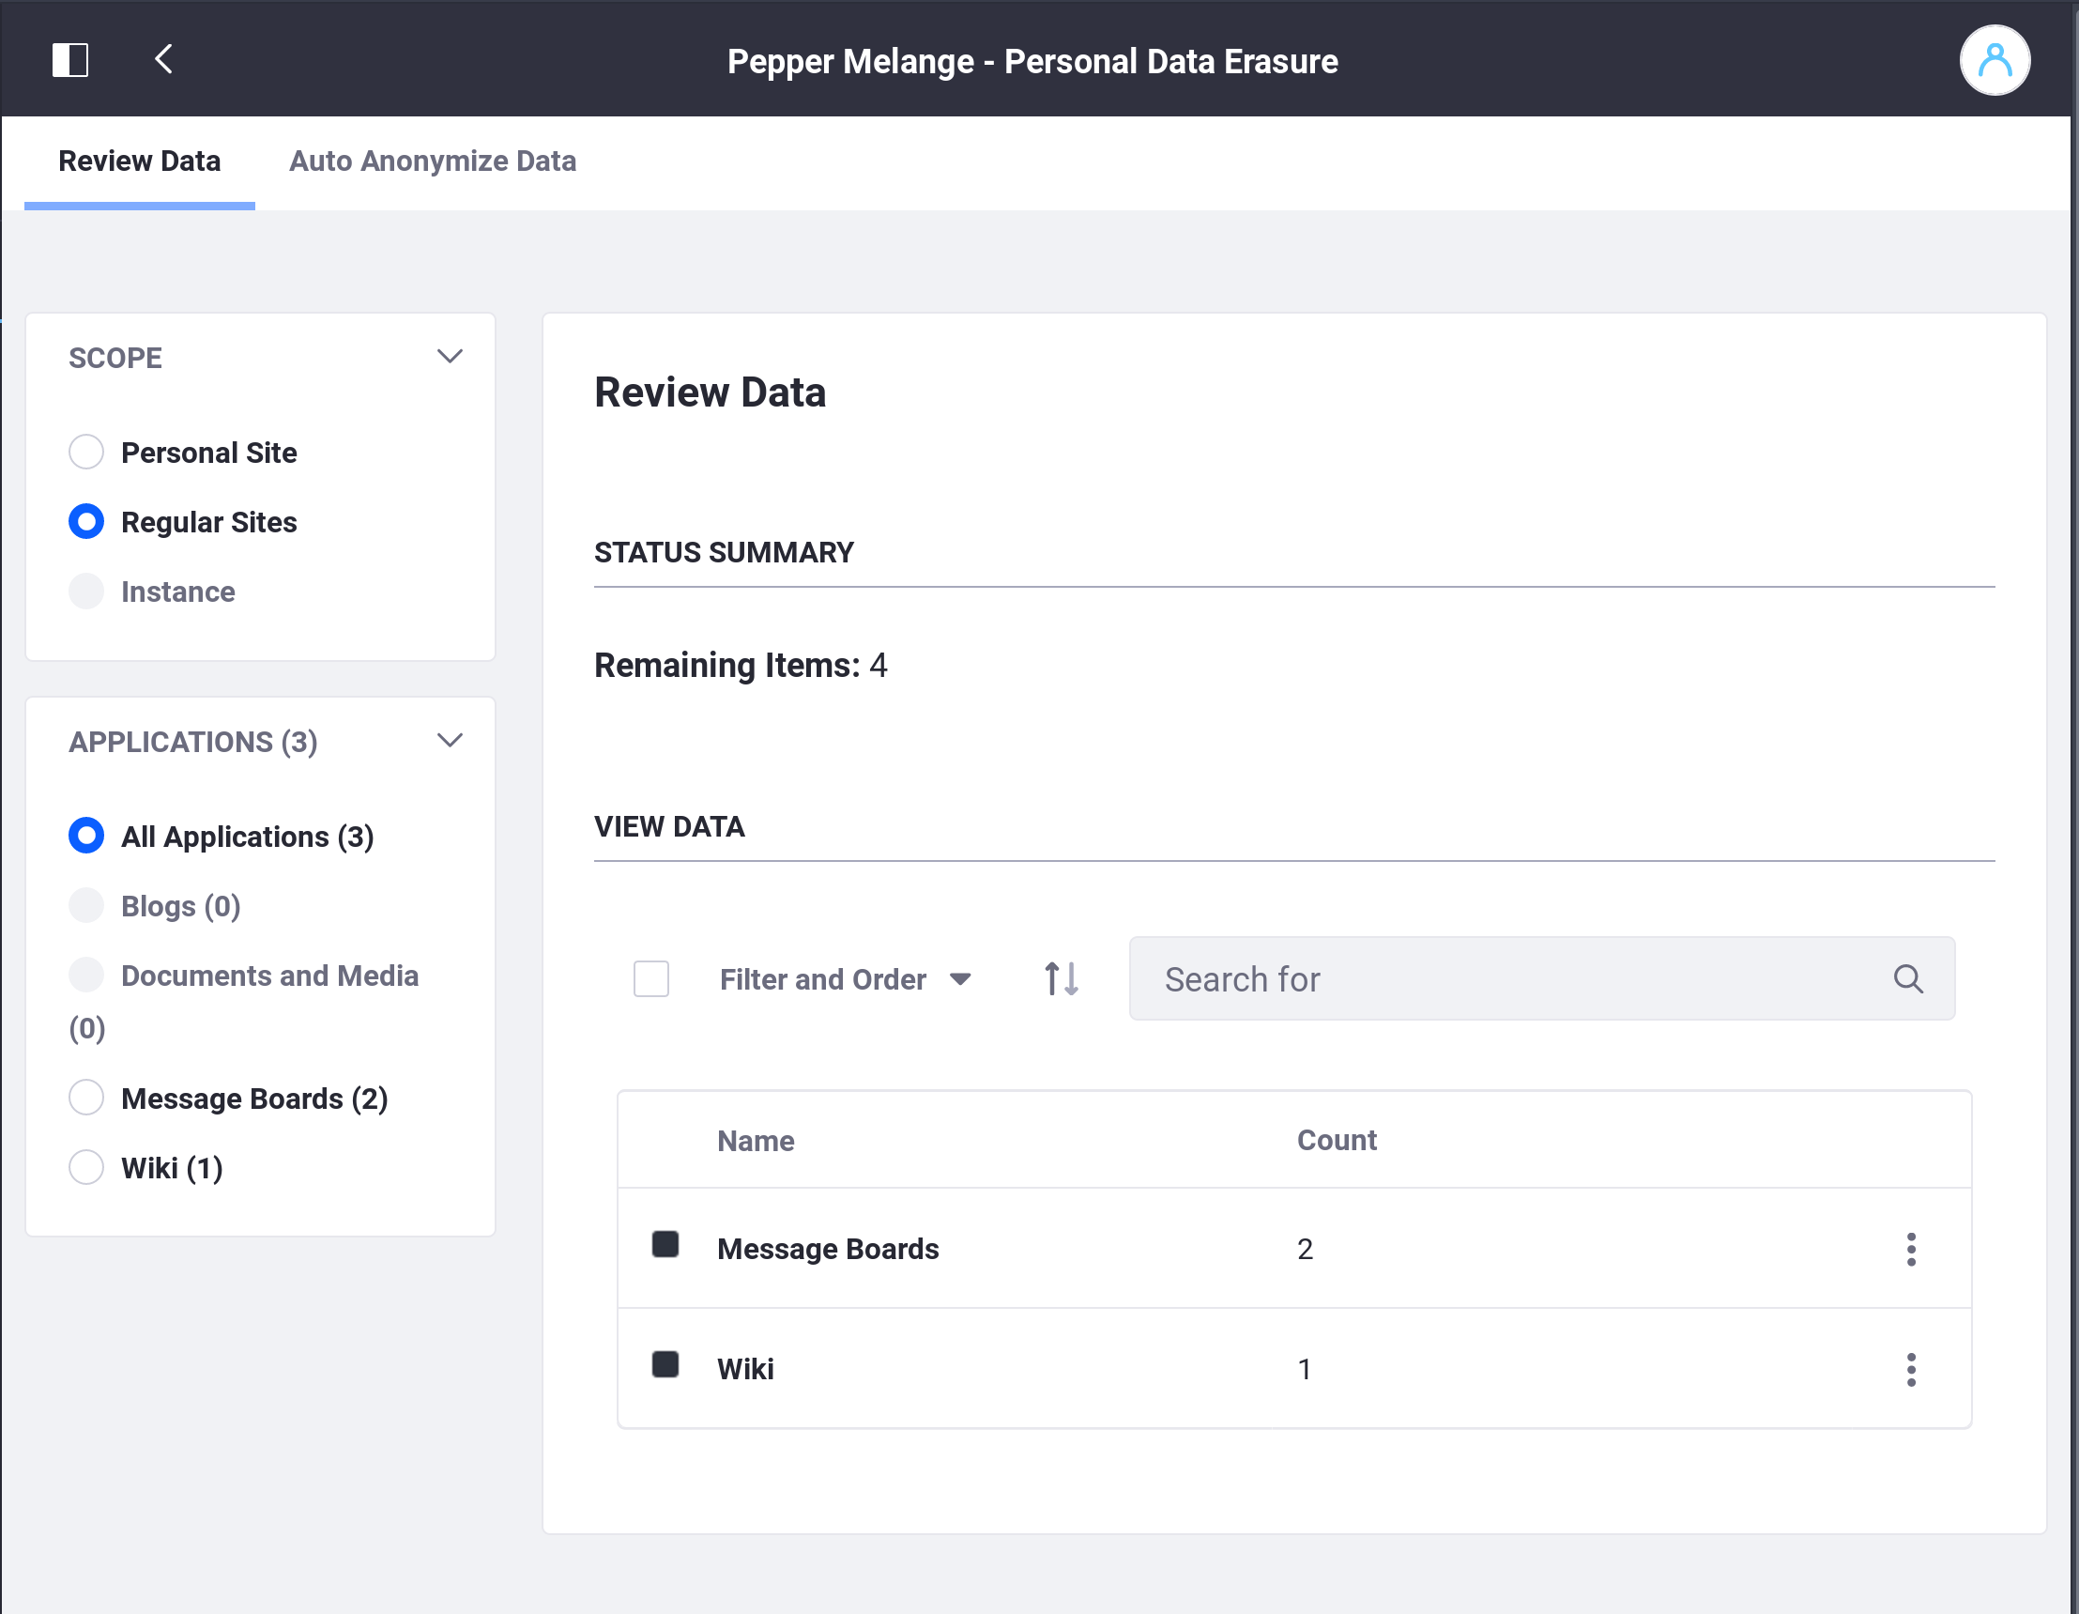Switch to the Auto Anonymize Data tab

click(x=432, y=161)
